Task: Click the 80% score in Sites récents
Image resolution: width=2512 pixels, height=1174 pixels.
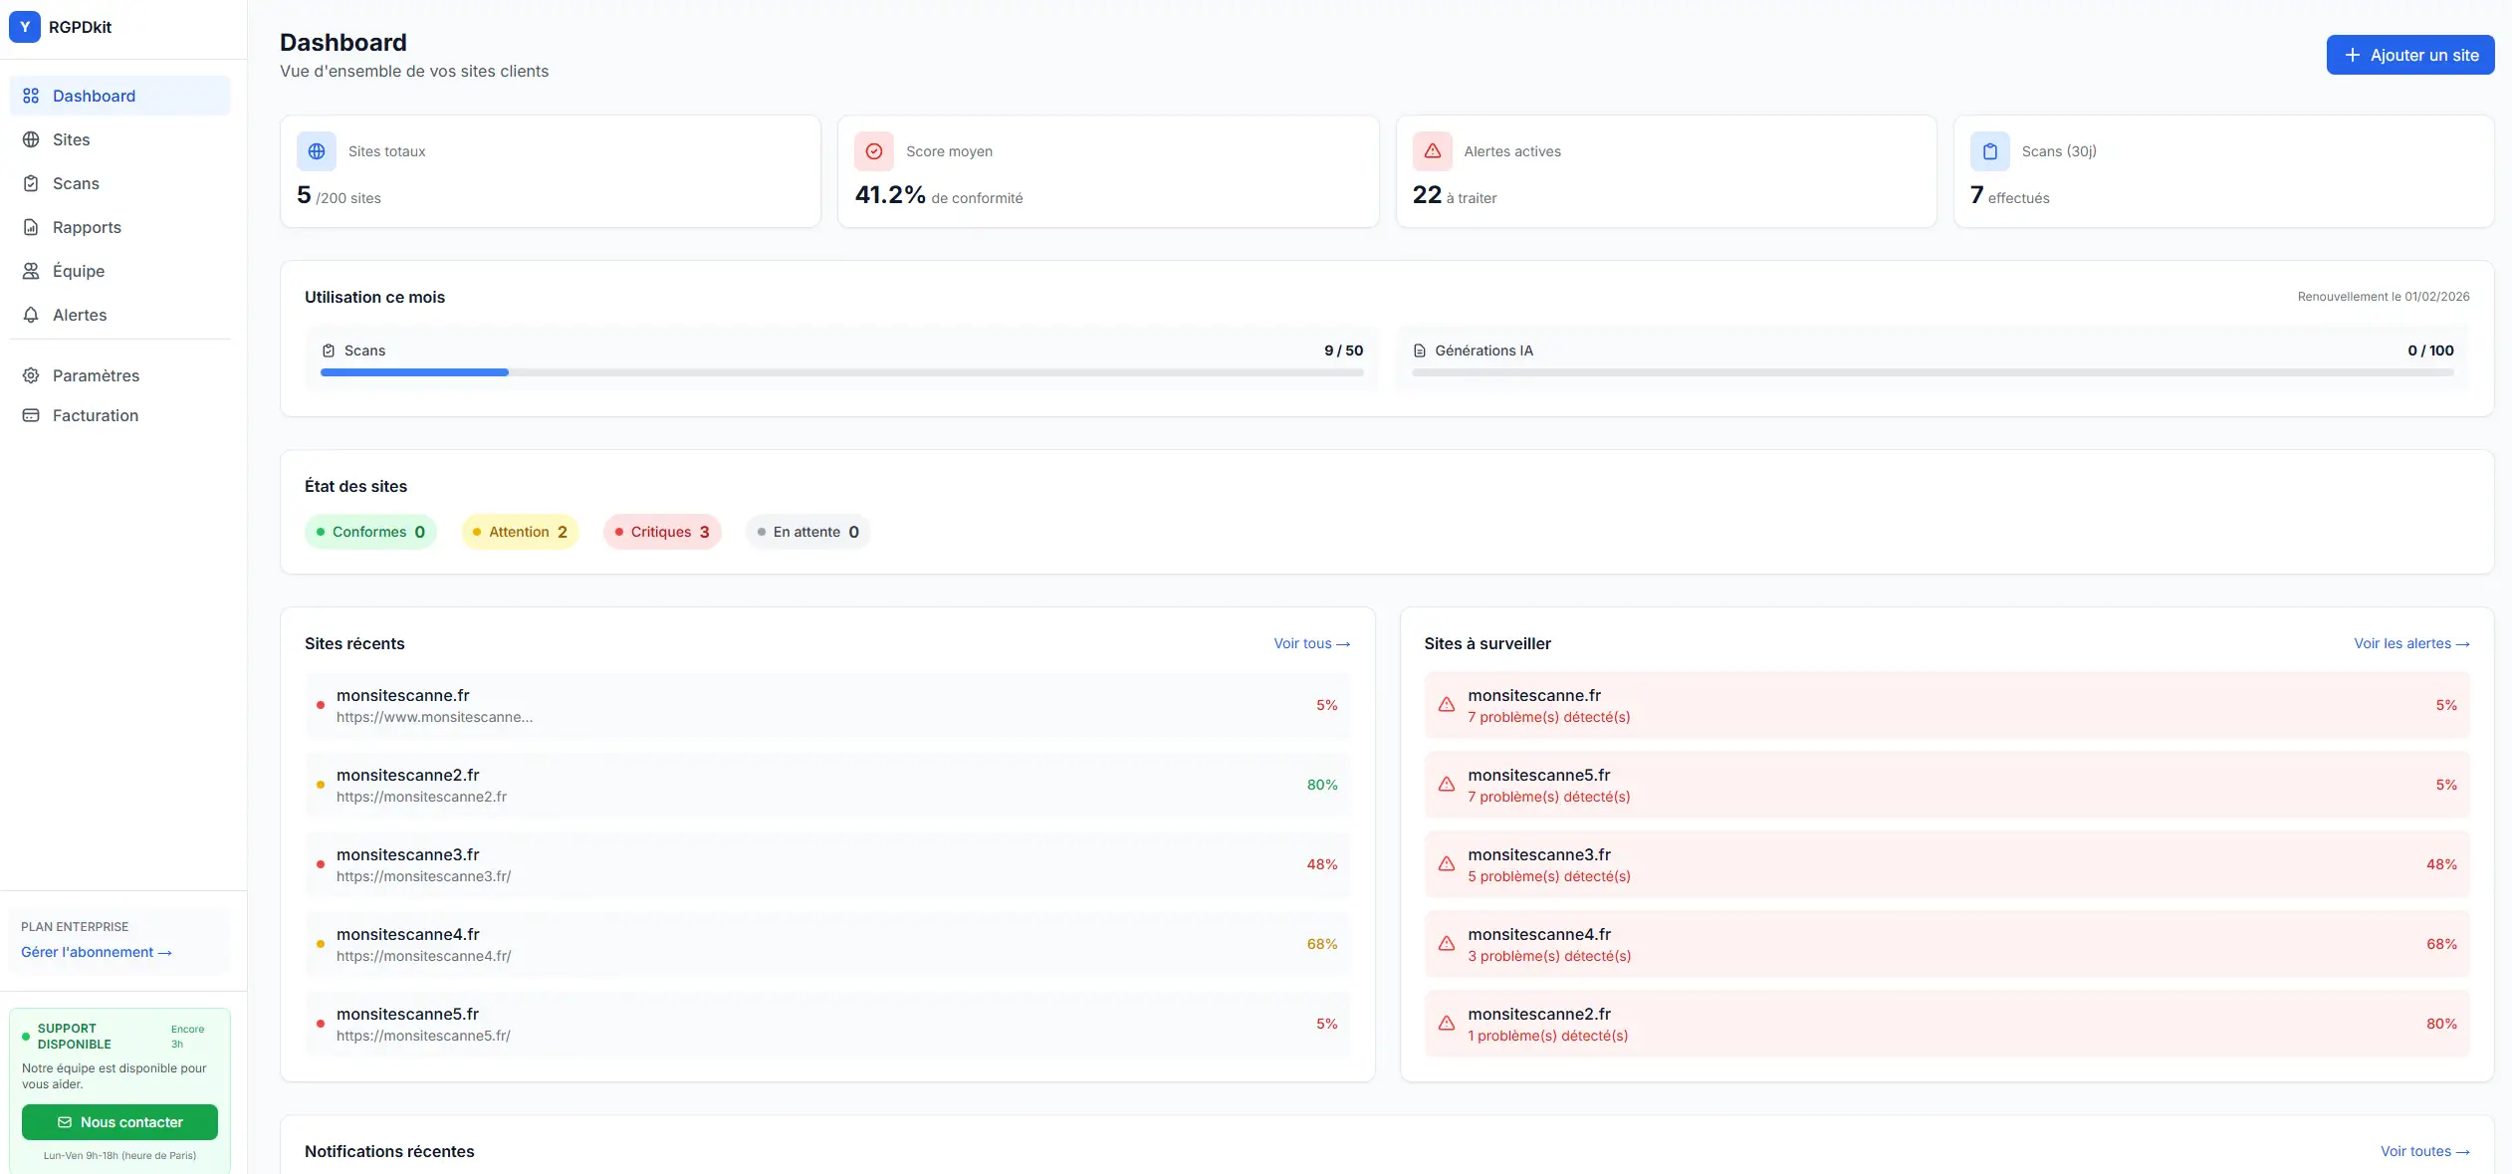Action: click(1322, 785)
